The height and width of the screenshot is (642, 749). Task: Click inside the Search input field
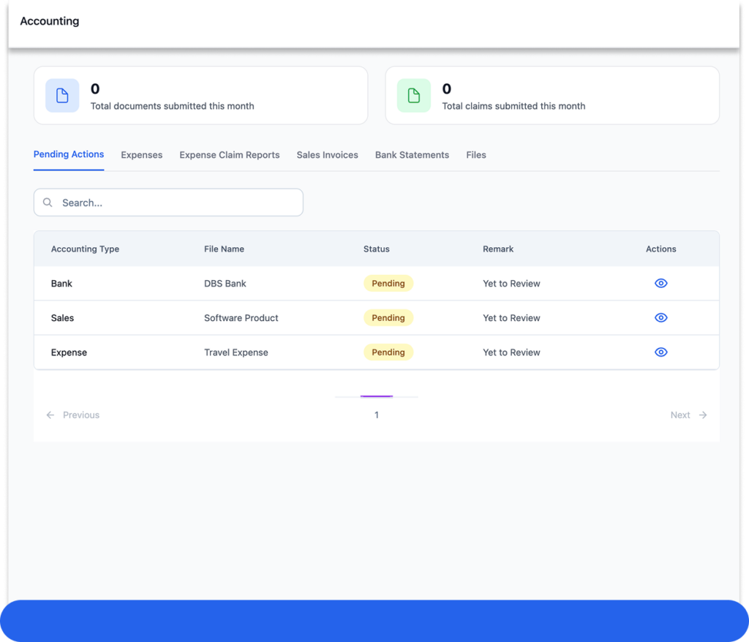click(x=176, y=203)
